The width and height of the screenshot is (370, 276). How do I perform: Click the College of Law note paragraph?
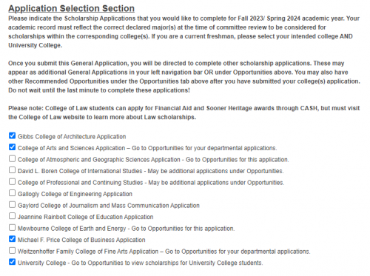point(184,112)
